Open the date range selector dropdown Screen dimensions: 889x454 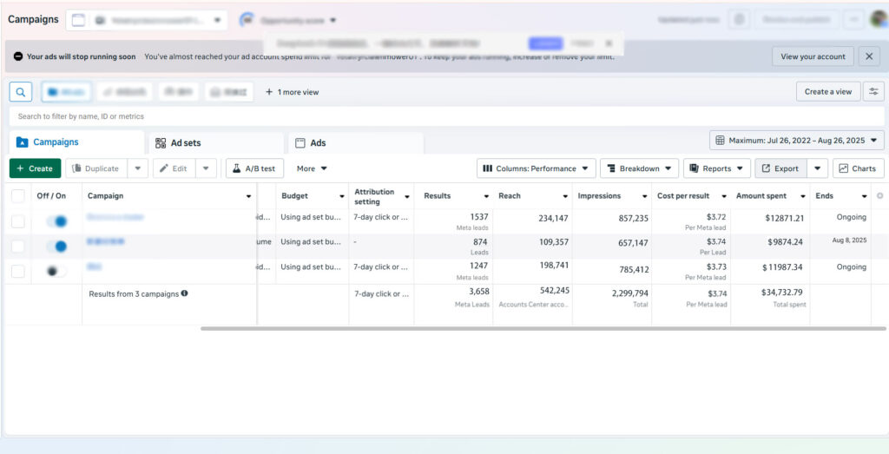coord(797,140)
